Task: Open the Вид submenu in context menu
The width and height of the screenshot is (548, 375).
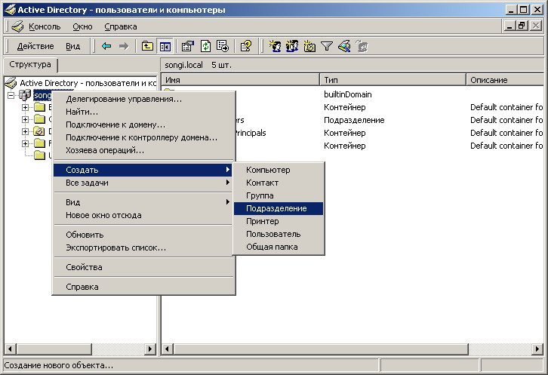Action: 143,202
